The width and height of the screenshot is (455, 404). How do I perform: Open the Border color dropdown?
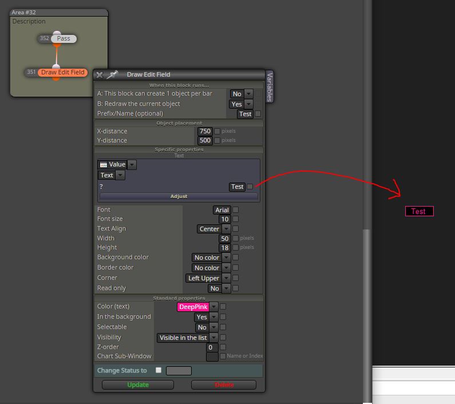[227, 268]
